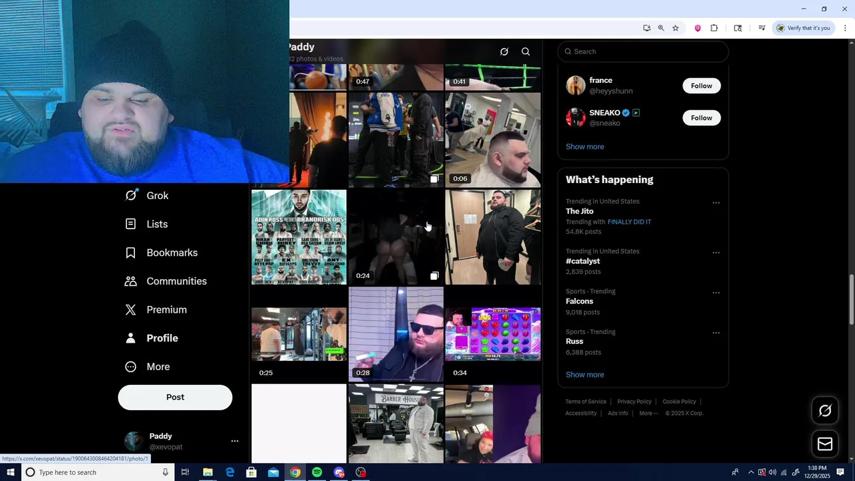Click Show more under What's happening

click(x=585, y=375)
